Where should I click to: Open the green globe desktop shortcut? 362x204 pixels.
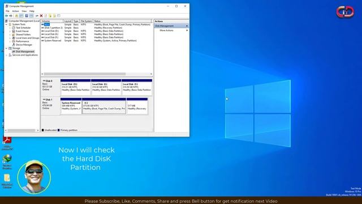(x=7, y=161)
